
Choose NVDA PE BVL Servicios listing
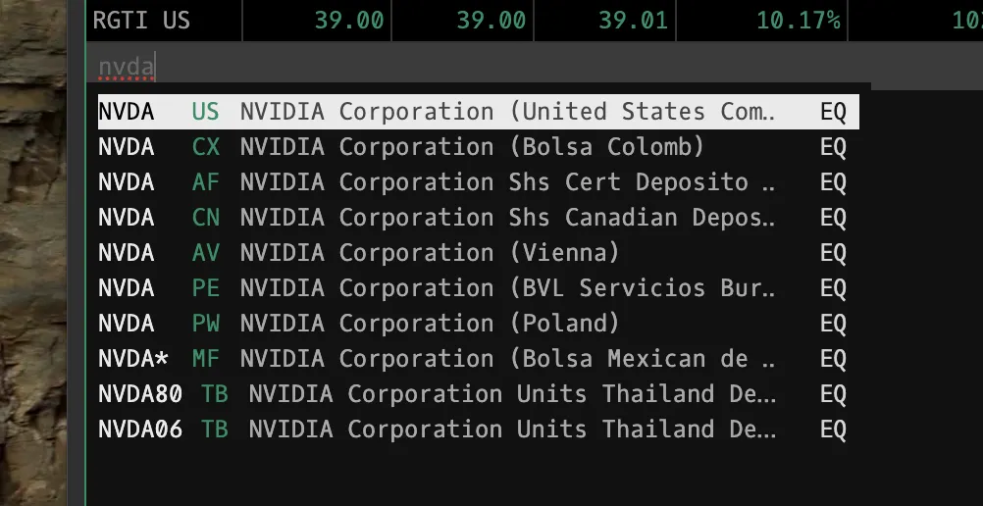coord(479,287)
